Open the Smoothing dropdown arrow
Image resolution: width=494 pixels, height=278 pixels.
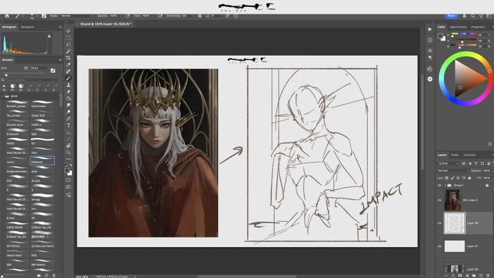193,16
